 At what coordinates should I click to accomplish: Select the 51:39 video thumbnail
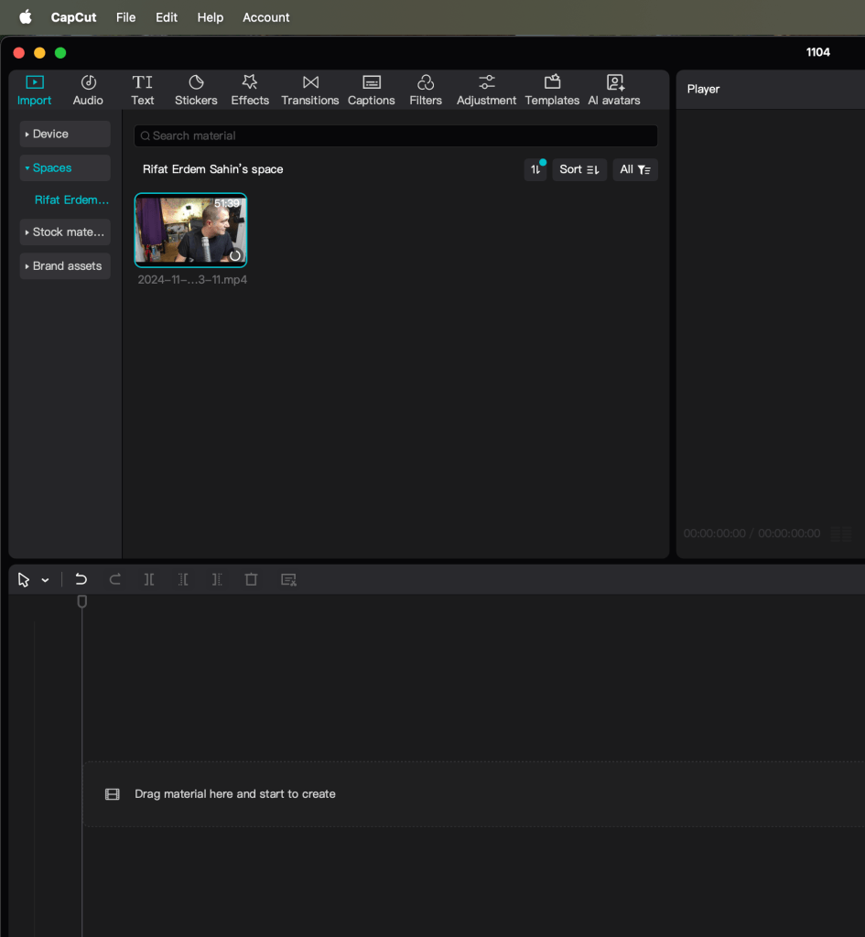190,230
